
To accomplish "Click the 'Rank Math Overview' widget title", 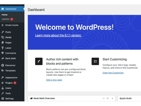I will (x=44, y=98).
